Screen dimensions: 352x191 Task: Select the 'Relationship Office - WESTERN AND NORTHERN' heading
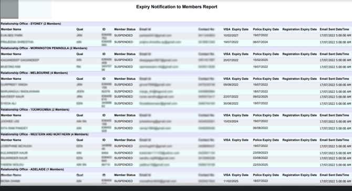(x=45, y=134)
